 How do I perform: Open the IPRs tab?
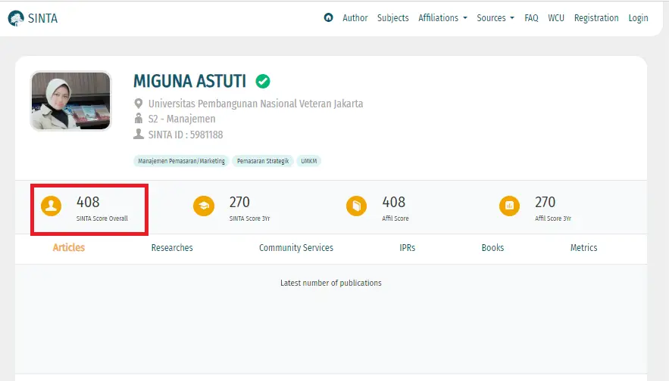click(408, 248)
